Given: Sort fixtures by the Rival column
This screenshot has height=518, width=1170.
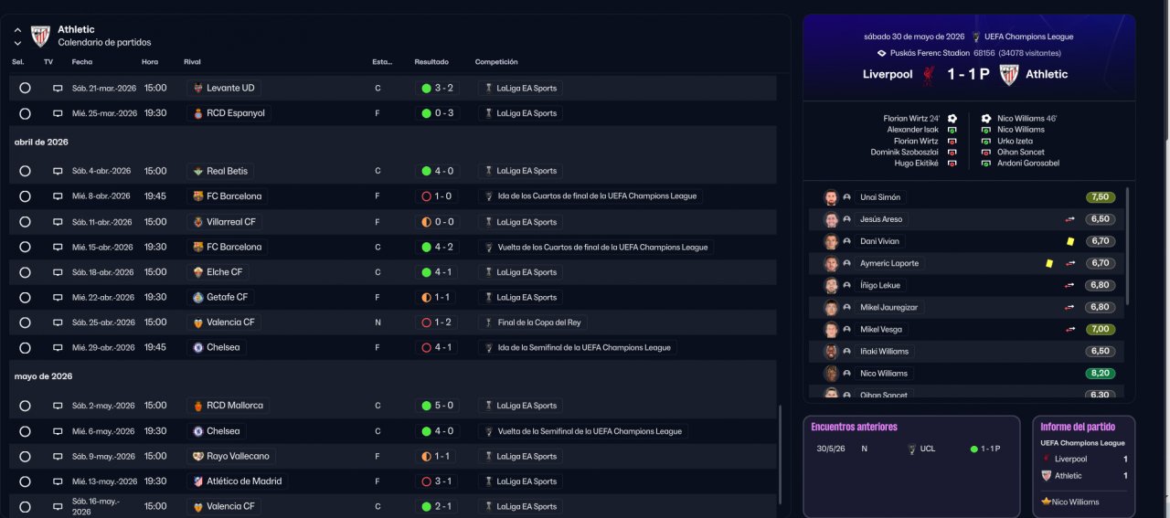Looking at the screenshot, I should [192, 62].
